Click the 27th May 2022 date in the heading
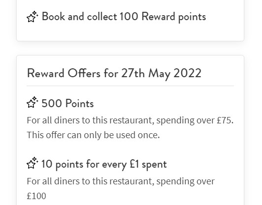 tap(161, 73)
